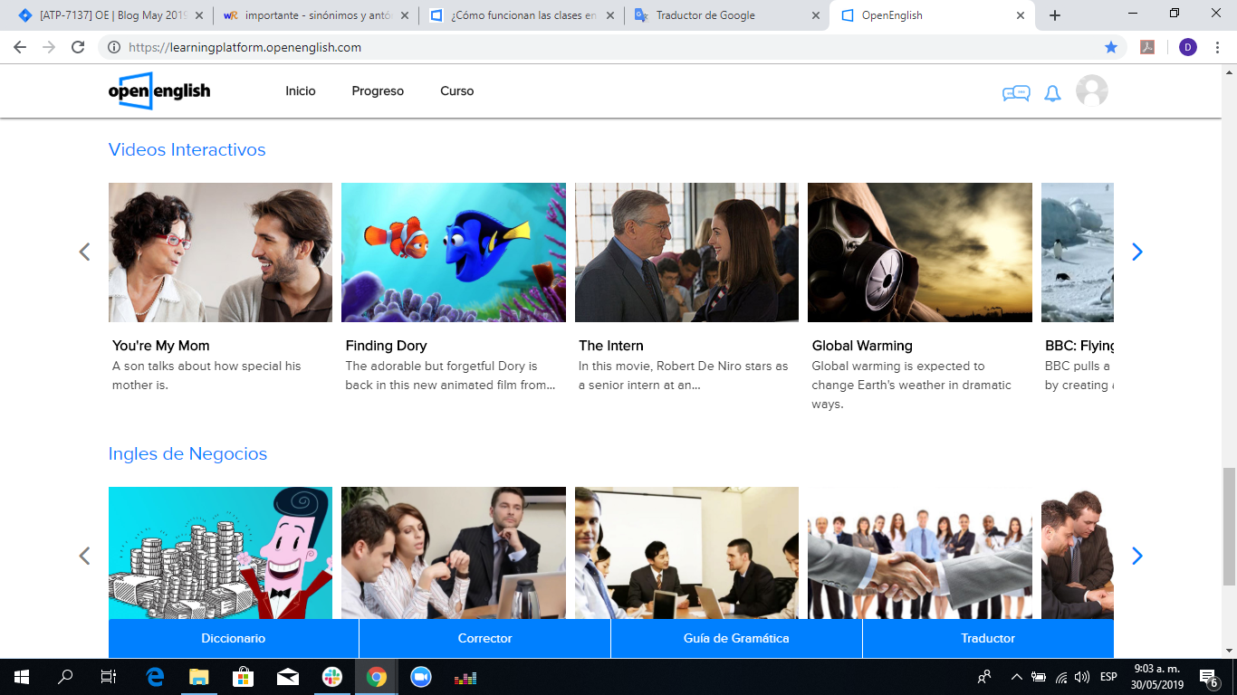Open the chat messages icon
This screenshot has height=695, width=1237.
click(1015, 93)
